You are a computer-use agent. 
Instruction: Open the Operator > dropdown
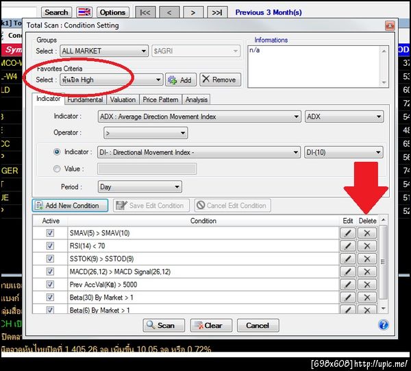pyautogui.click(x=146, y=133)
